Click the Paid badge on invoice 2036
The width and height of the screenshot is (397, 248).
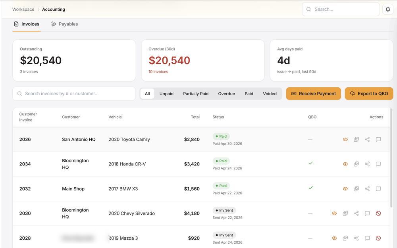[x=221, y=136]
